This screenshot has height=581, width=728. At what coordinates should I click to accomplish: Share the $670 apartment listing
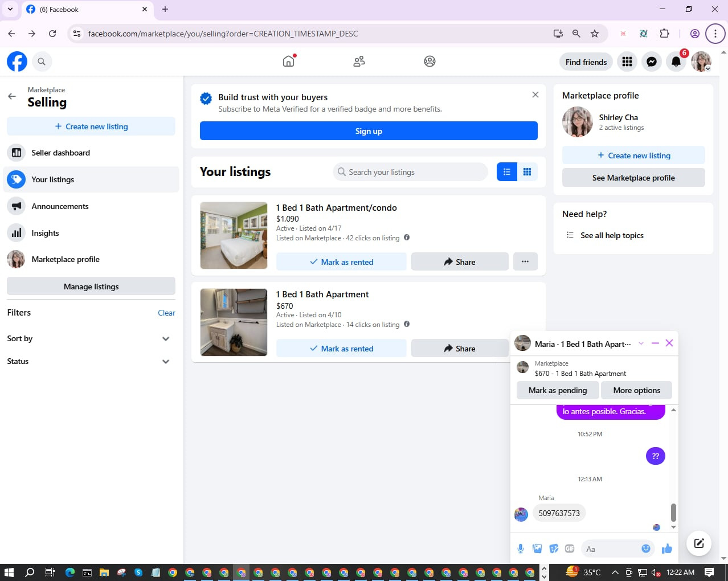pos(460,349)
